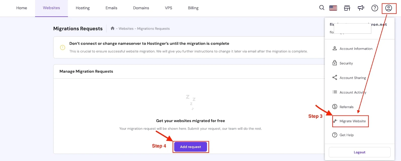Select Account Information in the menu
Viewport: 401px width, 161px height.
[356, 48]
